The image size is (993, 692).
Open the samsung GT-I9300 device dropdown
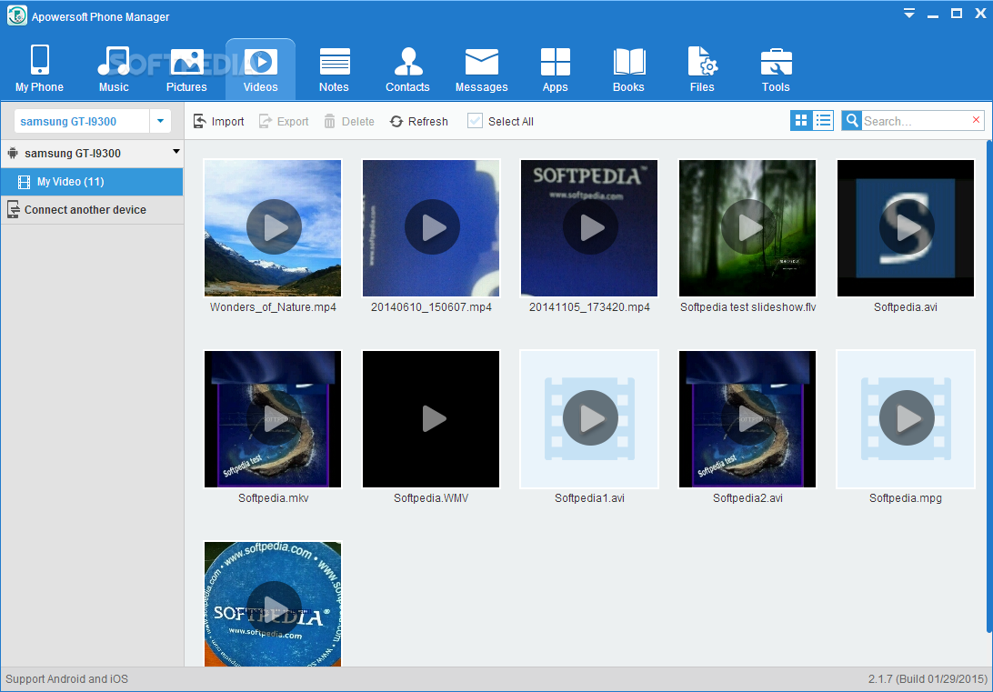click(x=160, y=121)
